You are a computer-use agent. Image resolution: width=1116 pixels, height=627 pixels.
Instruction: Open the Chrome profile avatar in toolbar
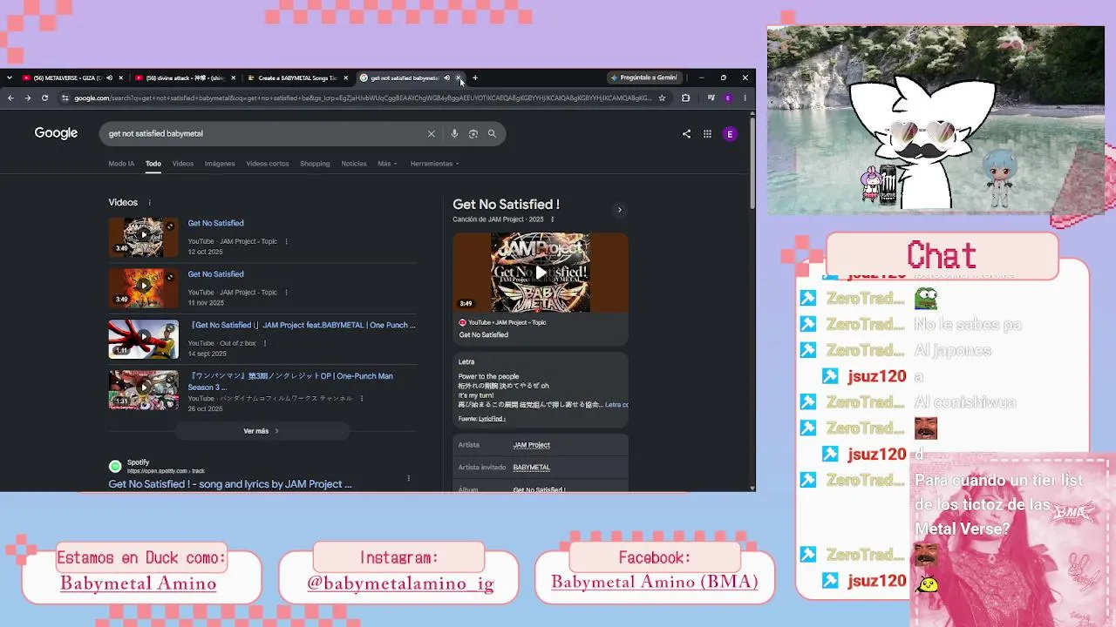pyautogui.click(x=729, y=98)
